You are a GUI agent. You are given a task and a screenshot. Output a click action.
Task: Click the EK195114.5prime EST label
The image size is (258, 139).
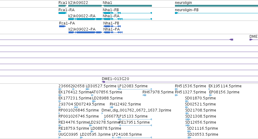tap(225, 86)
